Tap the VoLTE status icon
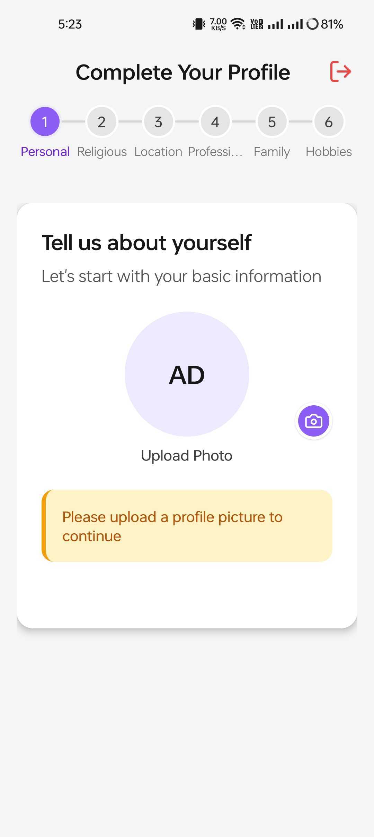The image size is (374, 837). point(257,24)
